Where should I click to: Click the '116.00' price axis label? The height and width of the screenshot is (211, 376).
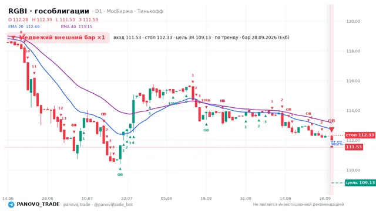point(353,81)
